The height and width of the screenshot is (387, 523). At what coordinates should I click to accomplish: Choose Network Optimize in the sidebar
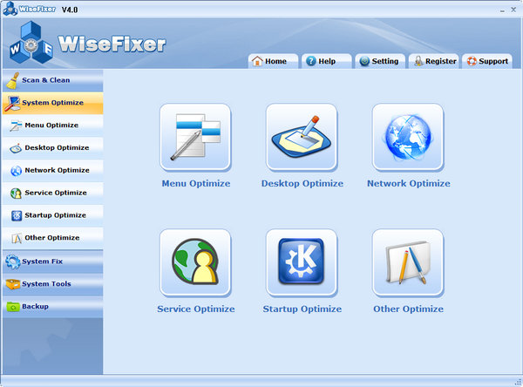click(x=56, y=171)
